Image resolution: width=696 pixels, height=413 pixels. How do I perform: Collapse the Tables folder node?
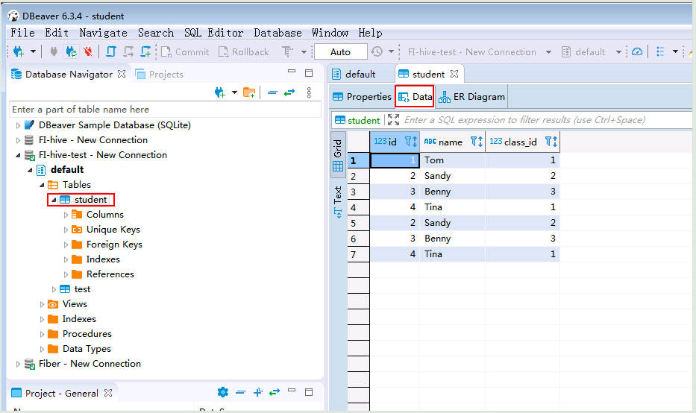click(43, 185)
